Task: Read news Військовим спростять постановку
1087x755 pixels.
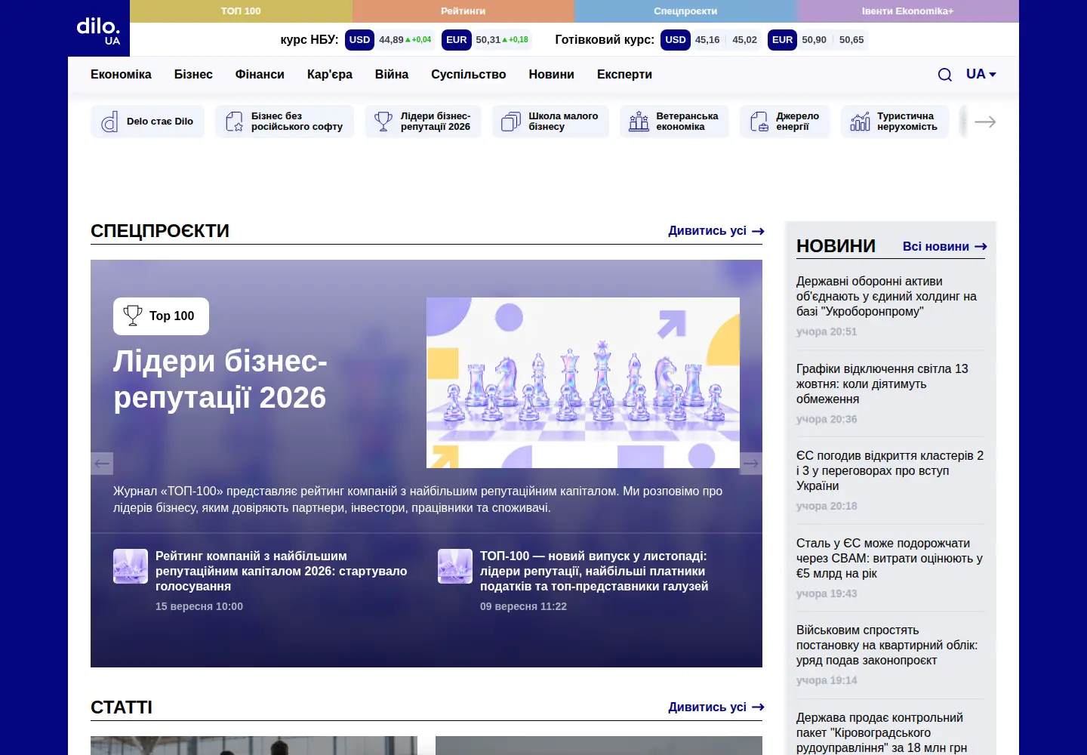Action: 887,646
